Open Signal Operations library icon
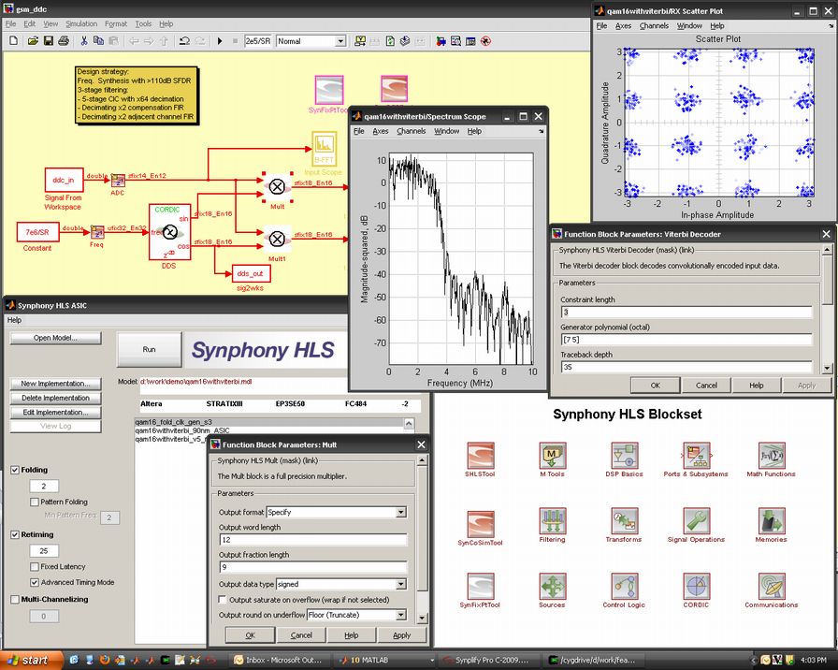 [x=696, y=521]
